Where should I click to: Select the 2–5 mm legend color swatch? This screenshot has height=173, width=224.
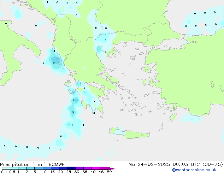31,168
